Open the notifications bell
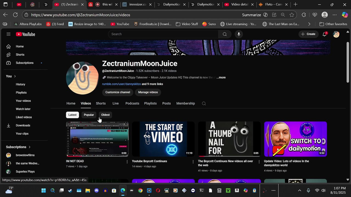The height and width of the screenshot is (197, 351). [x=325, y=34]
